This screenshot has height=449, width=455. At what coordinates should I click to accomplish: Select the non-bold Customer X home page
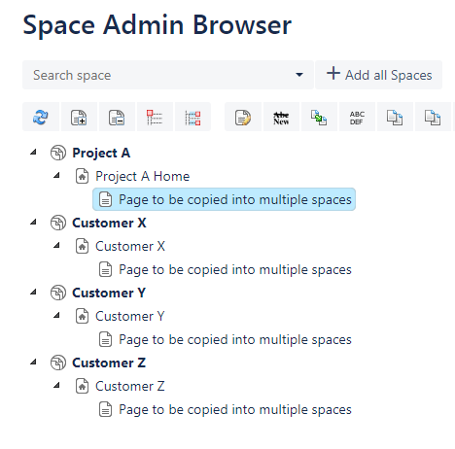(x=130, y=246)
